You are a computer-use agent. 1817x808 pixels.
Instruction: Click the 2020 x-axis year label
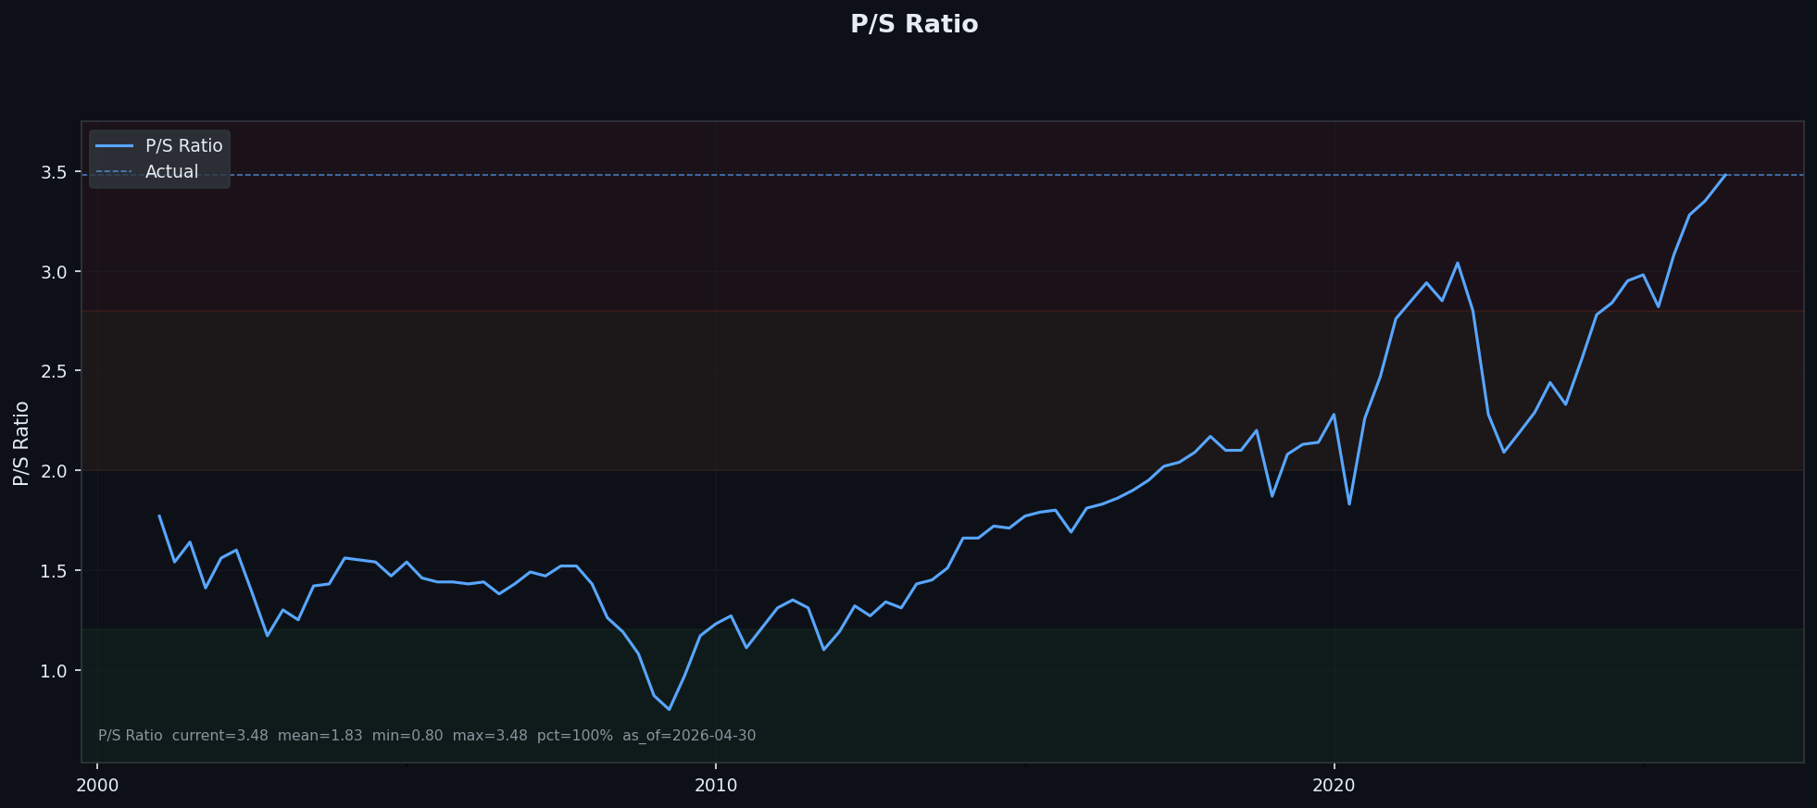point(1334,786)
